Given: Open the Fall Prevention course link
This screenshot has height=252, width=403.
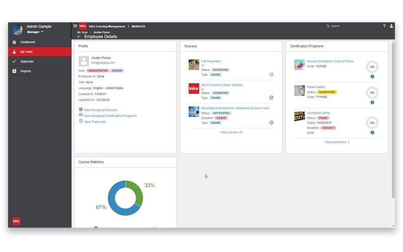Looking at the screenshot, I should pos(211,61).
